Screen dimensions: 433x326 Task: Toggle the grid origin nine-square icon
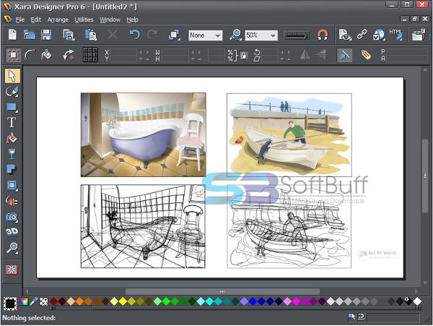tap(90, 55)
